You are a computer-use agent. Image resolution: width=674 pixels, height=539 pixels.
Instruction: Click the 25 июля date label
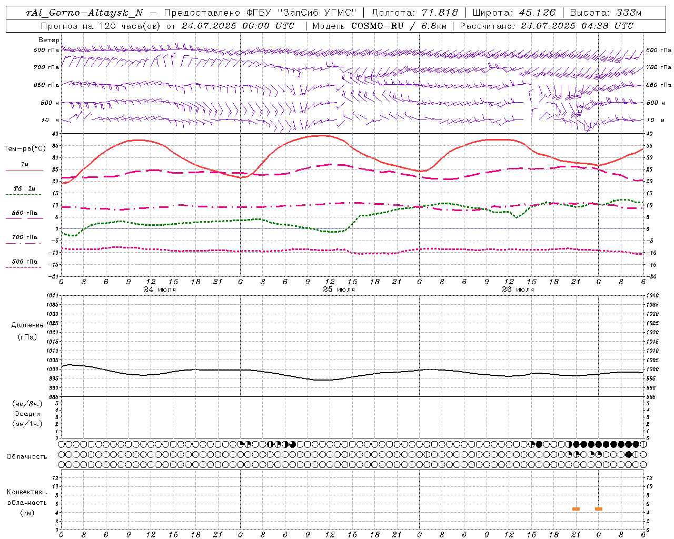coord(339,290)
